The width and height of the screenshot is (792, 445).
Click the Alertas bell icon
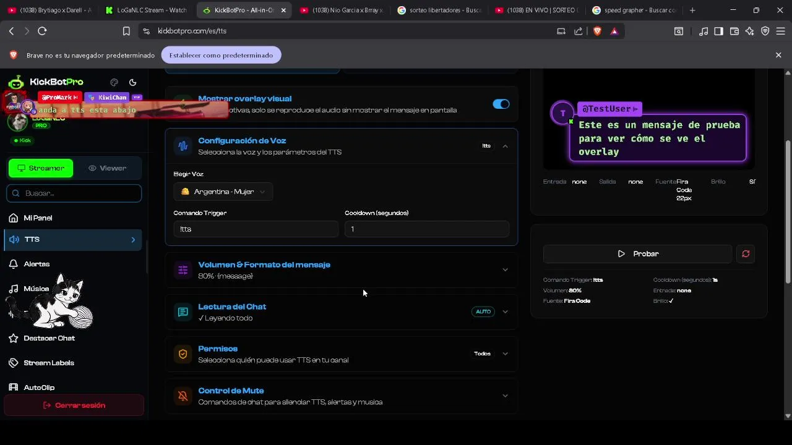(x=14, y=264)
